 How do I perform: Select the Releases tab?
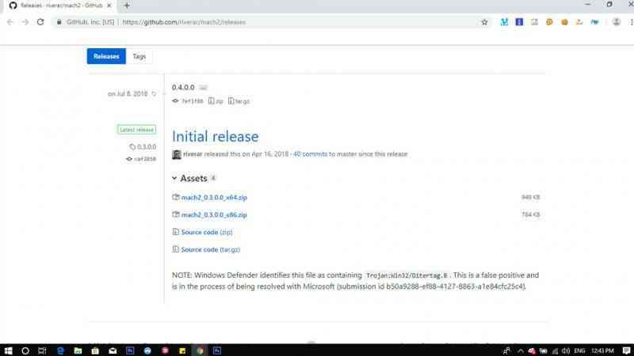[x=106, y=56]
